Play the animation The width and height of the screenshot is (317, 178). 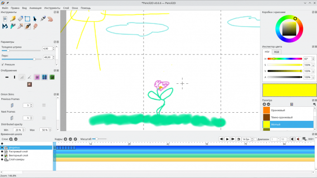click(227, 139)
